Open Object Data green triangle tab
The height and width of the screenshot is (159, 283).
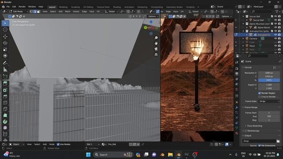pyautogui.click(x=237, y=128)
